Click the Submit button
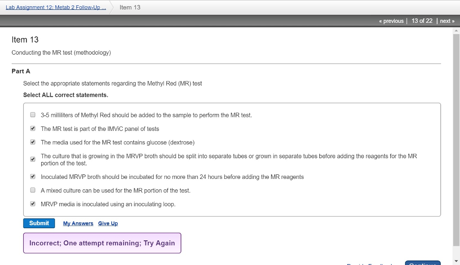 [x=39, y=223]
